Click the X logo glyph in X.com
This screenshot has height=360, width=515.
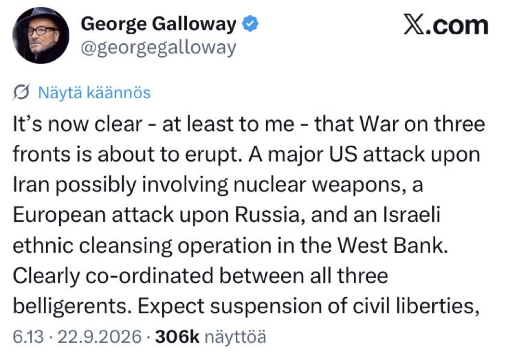[x=414, y=25]
